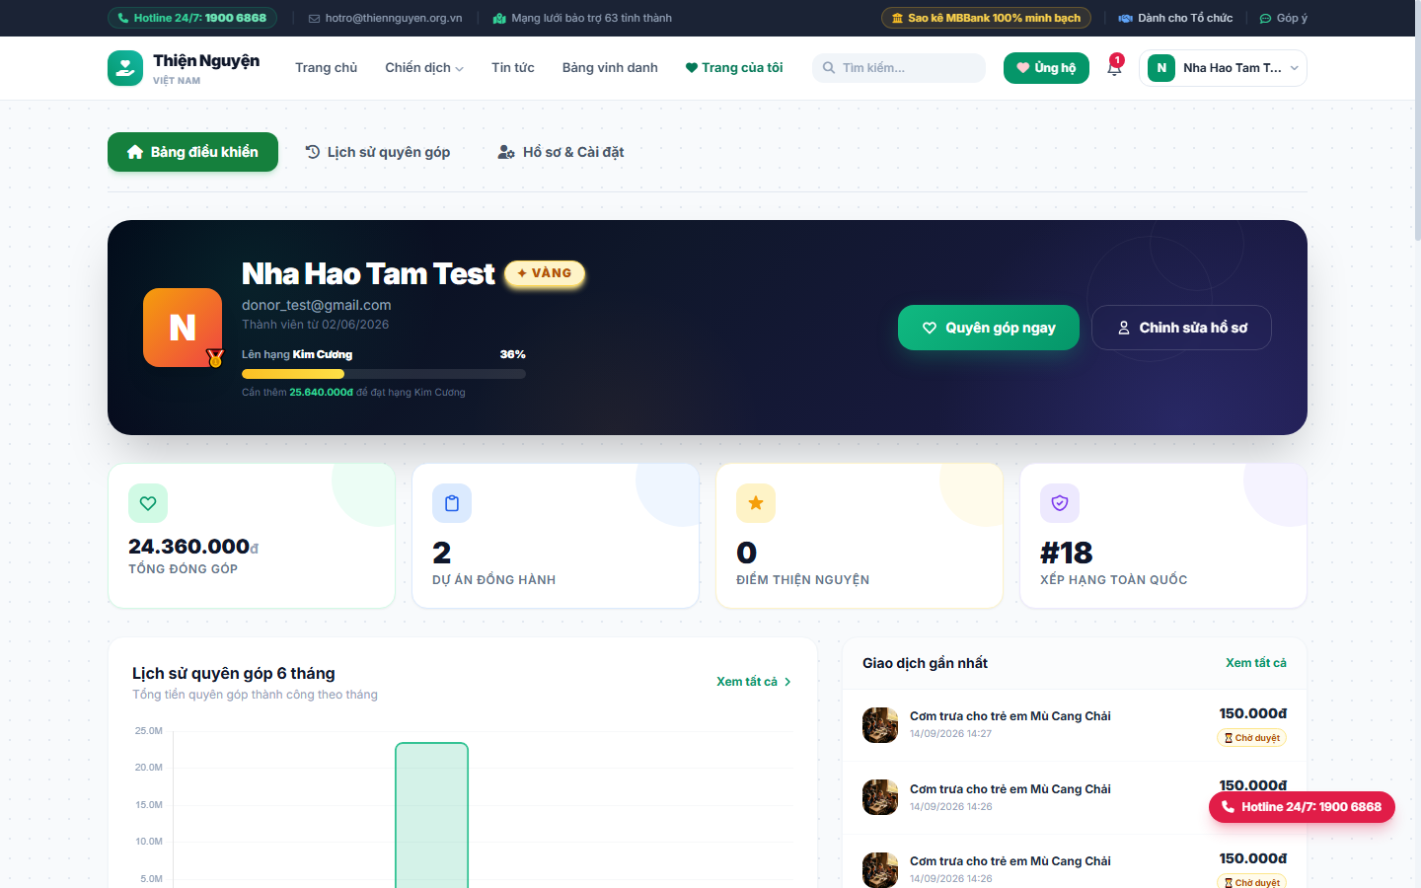Click the floating red Hotline 24/7 button
The image size is (1421, 888).
[x=1302, y=807]
